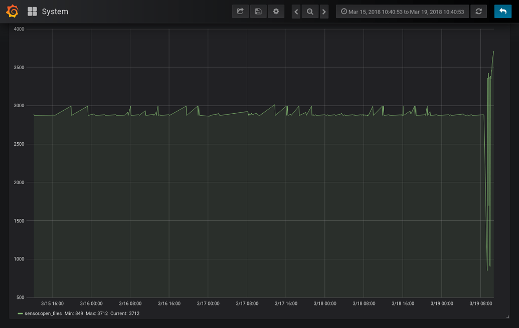Share the dashboard via share icon
The width and height of the screenshot is (519, 328).
[x=240, y=12]
